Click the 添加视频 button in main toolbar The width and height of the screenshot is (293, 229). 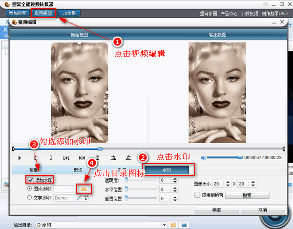(18, 13)
